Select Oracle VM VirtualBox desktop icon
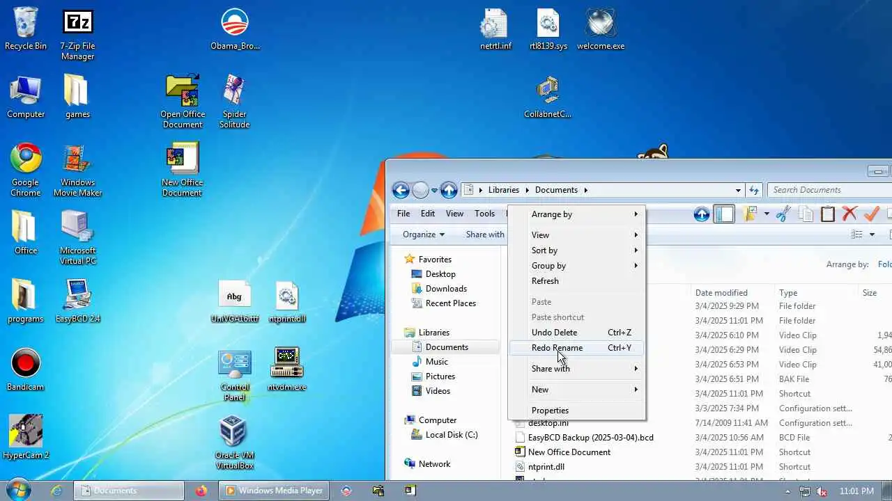Image resolution: width=892 pixels, height=501 pixels. pyautogui.click(x=234, y=443)
